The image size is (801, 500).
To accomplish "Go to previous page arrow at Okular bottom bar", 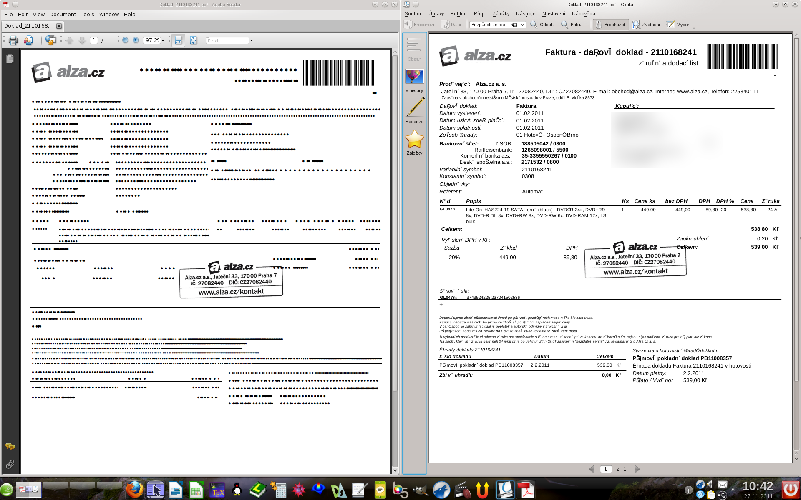I will point(591,469).
